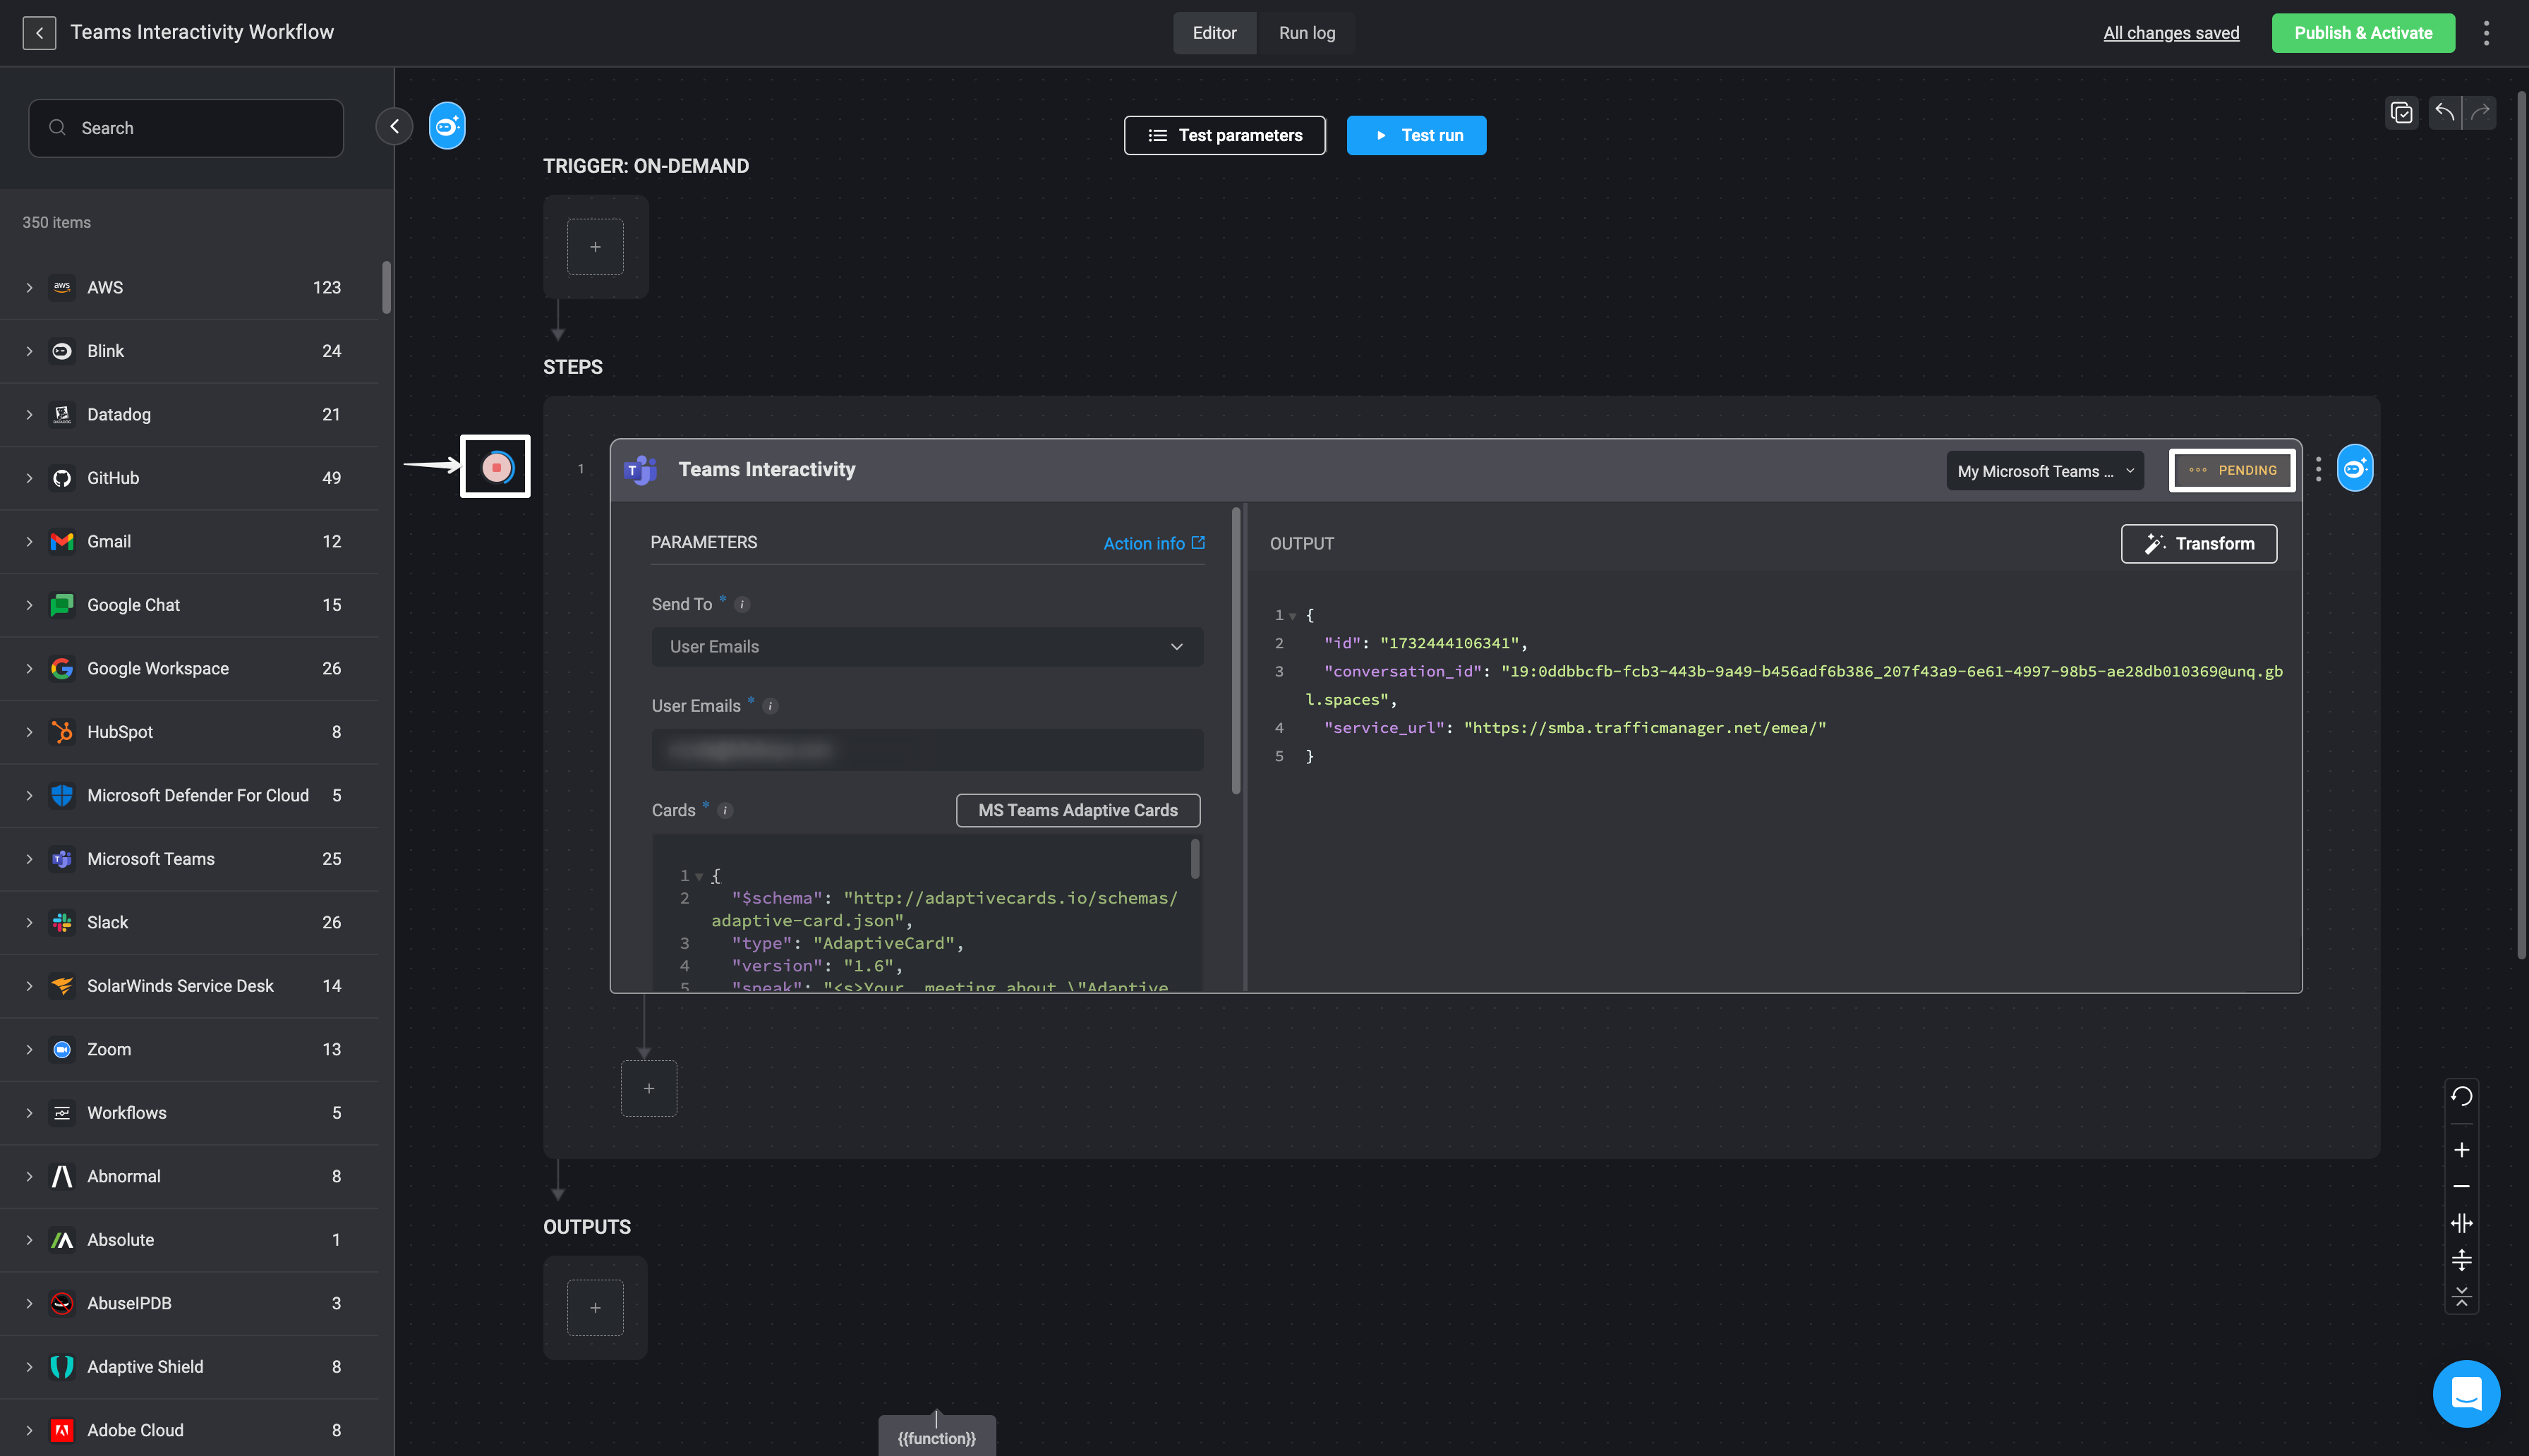Click the All changes saved link
The height and width of the screenshot is (1456, 2529).
click(2171, 33)
